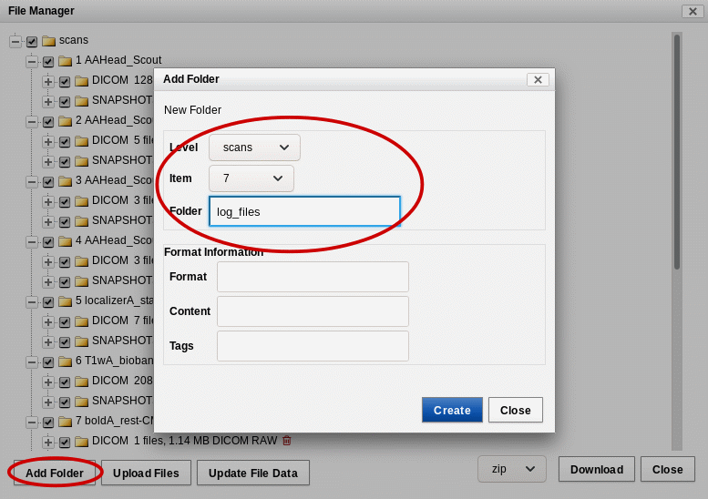708x499 pixels.
Task: Click folder icon for 6 T1wA scan
Action: click(x=65, y=362)
